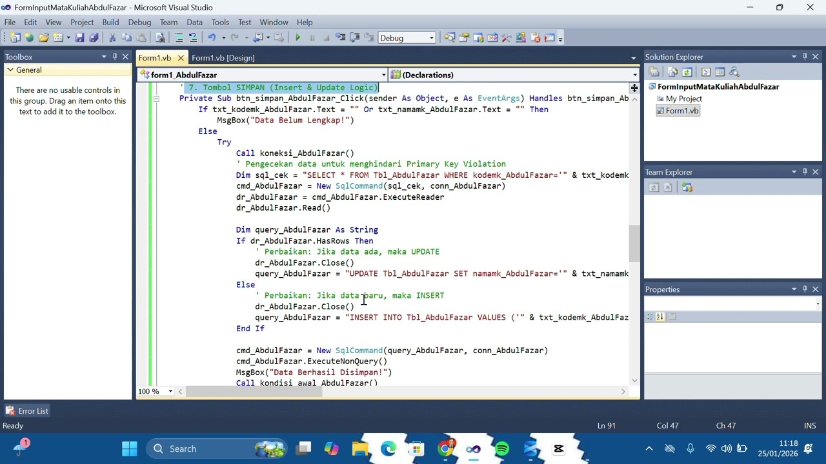Close the Team Explorer panel
Image resolution: width=826 pixels, height=464 pixels.
pyautogui.click(x=816, y=172)
